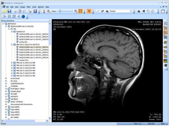Open a DICOM file with the folder icon
Image resolution: width=169 pixels, height=126 pixels.
(x=5, y=11)
